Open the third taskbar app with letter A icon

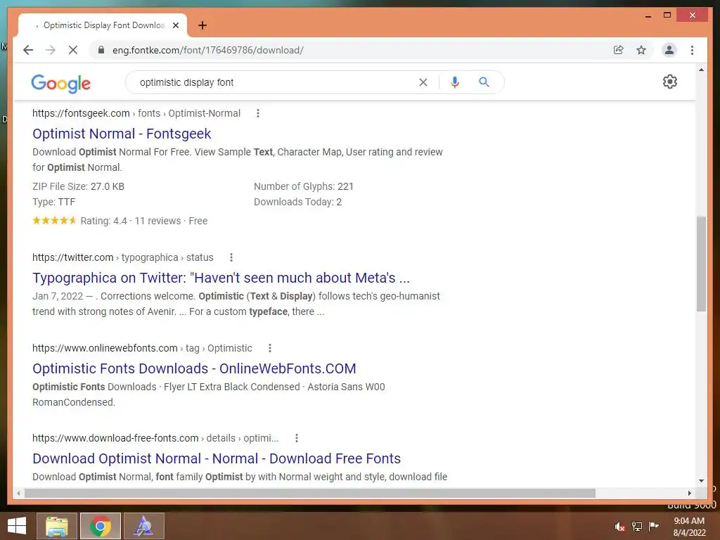tap(143, 526)
